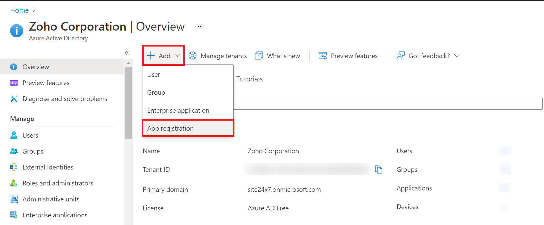Copy the Tenant ID with the copy icon
The image size is (544, 225).
tap(378, 169)
